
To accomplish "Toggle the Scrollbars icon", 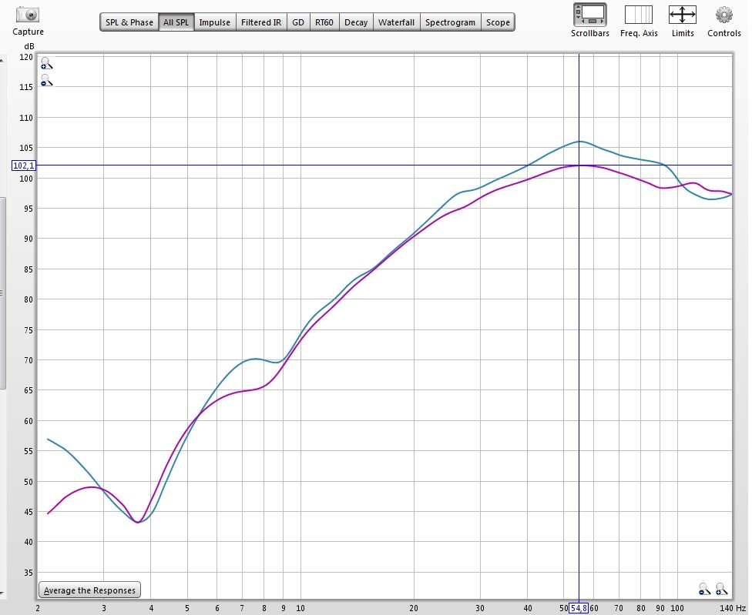I will point(590,15).
